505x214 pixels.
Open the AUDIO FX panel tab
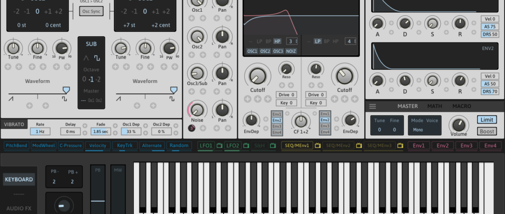(x=19, y=208)
